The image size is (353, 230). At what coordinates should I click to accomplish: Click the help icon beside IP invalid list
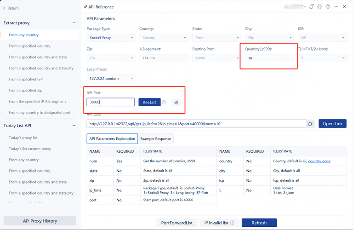[x=232, y=223]
